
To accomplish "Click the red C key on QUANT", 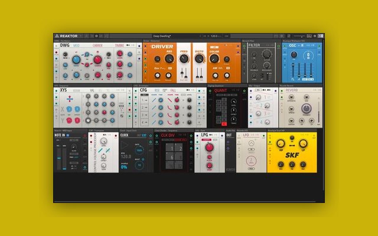I will (x=224, y=124).
